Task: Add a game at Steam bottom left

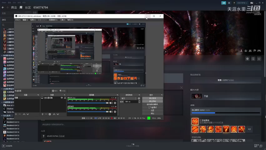Action: pyautogui.click(x=7, y=146)
